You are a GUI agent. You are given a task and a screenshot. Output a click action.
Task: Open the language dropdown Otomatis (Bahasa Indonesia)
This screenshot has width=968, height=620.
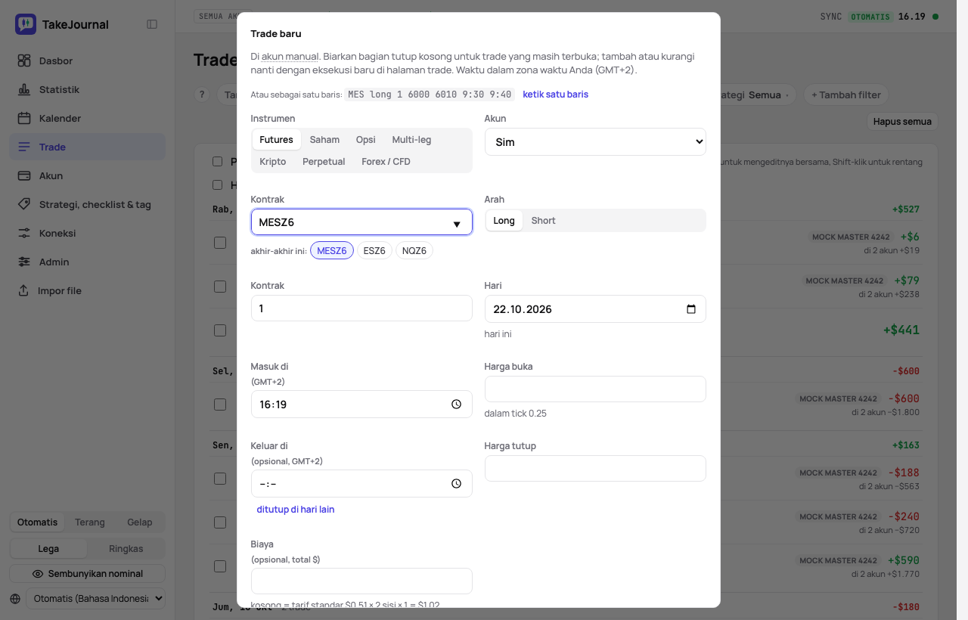click(x=95, y=599)
